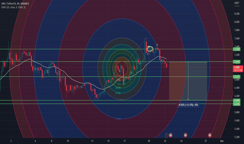244x144 pixels.
Task: Click the 0.618 Fibonacci level label
Action: point(118,88)
